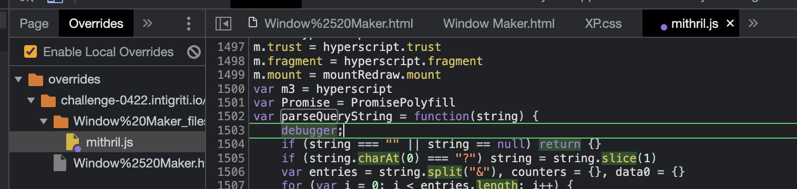The height and width of the screenshot is (189, 797).
Task: Click line number 1497 gutter
Action: pyautogui.click(x=230, y=47)
